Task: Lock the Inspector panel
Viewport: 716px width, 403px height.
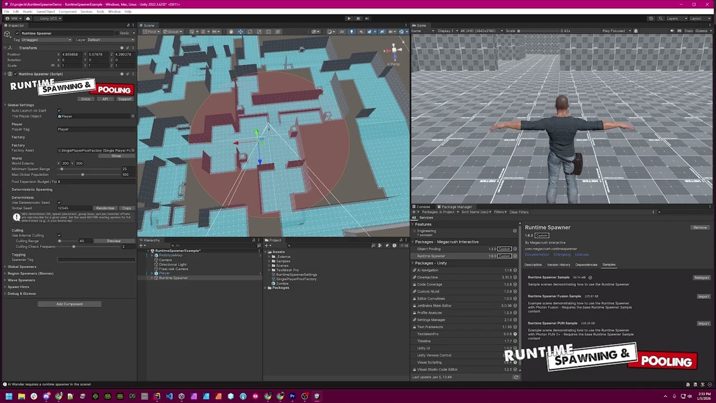Action: click(x=128, y=25)
